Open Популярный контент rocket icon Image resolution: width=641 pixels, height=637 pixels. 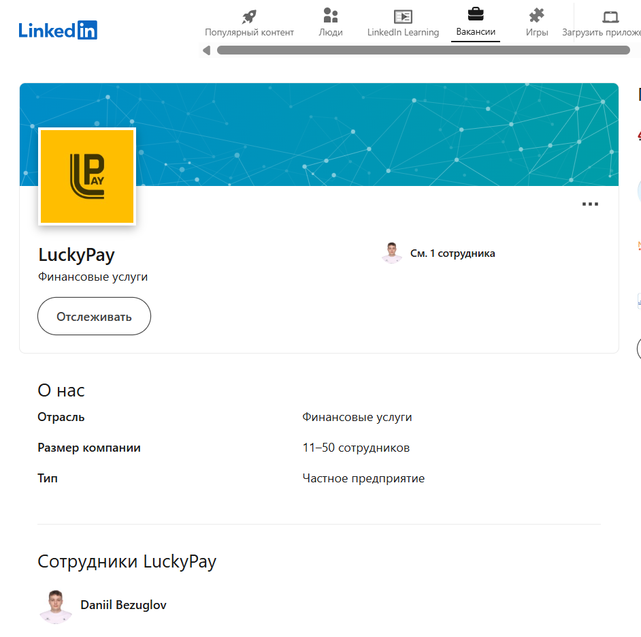pyautogui.click(x=249, y=16)
